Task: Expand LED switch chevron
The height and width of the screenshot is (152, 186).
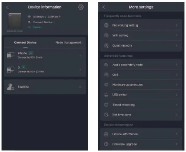Action: click(x=177, y=95)
